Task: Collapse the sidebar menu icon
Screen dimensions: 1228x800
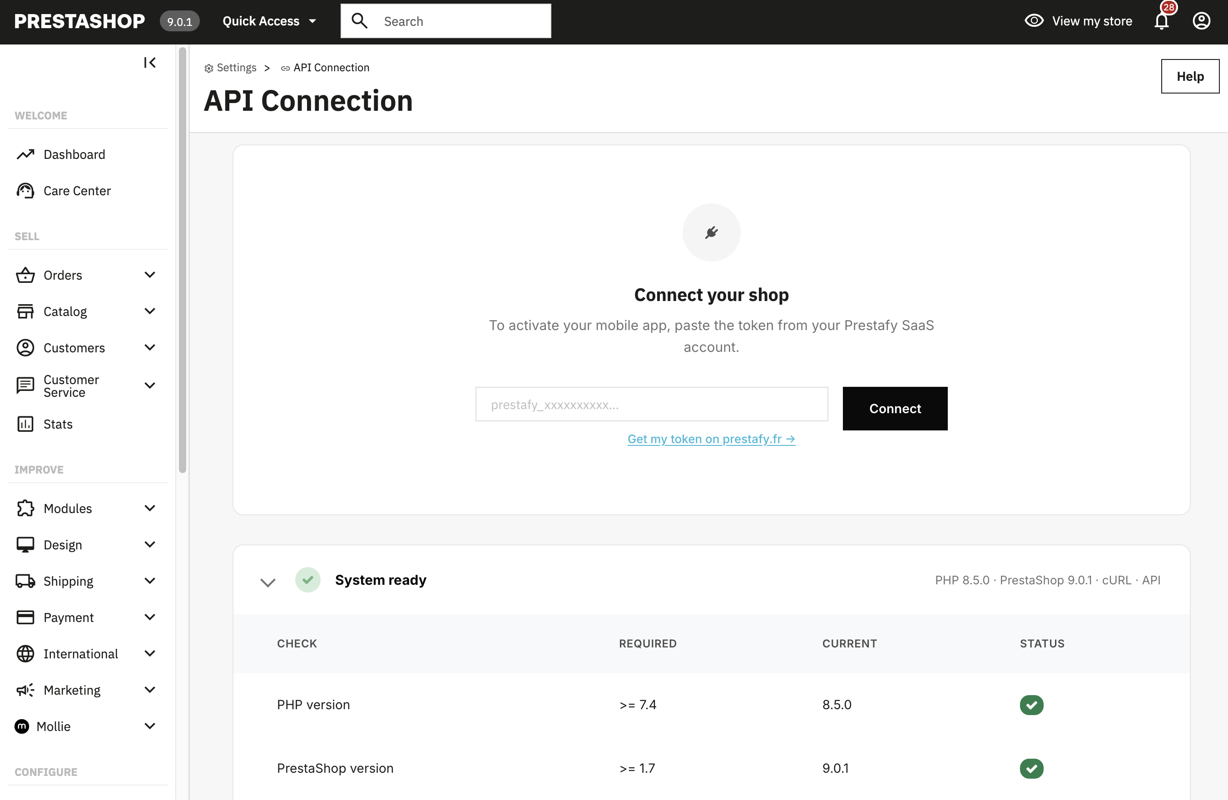Action: click(x=149, y=62)
